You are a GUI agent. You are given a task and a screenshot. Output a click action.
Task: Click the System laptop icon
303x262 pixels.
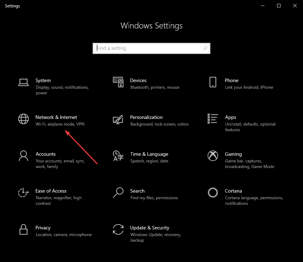[23, 82]
